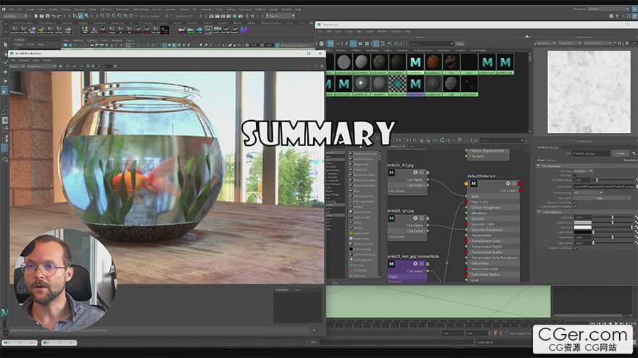
Task: Open the Render menu in Arnold RenderView
Action: pyautogui.click(x=46, y=60)
